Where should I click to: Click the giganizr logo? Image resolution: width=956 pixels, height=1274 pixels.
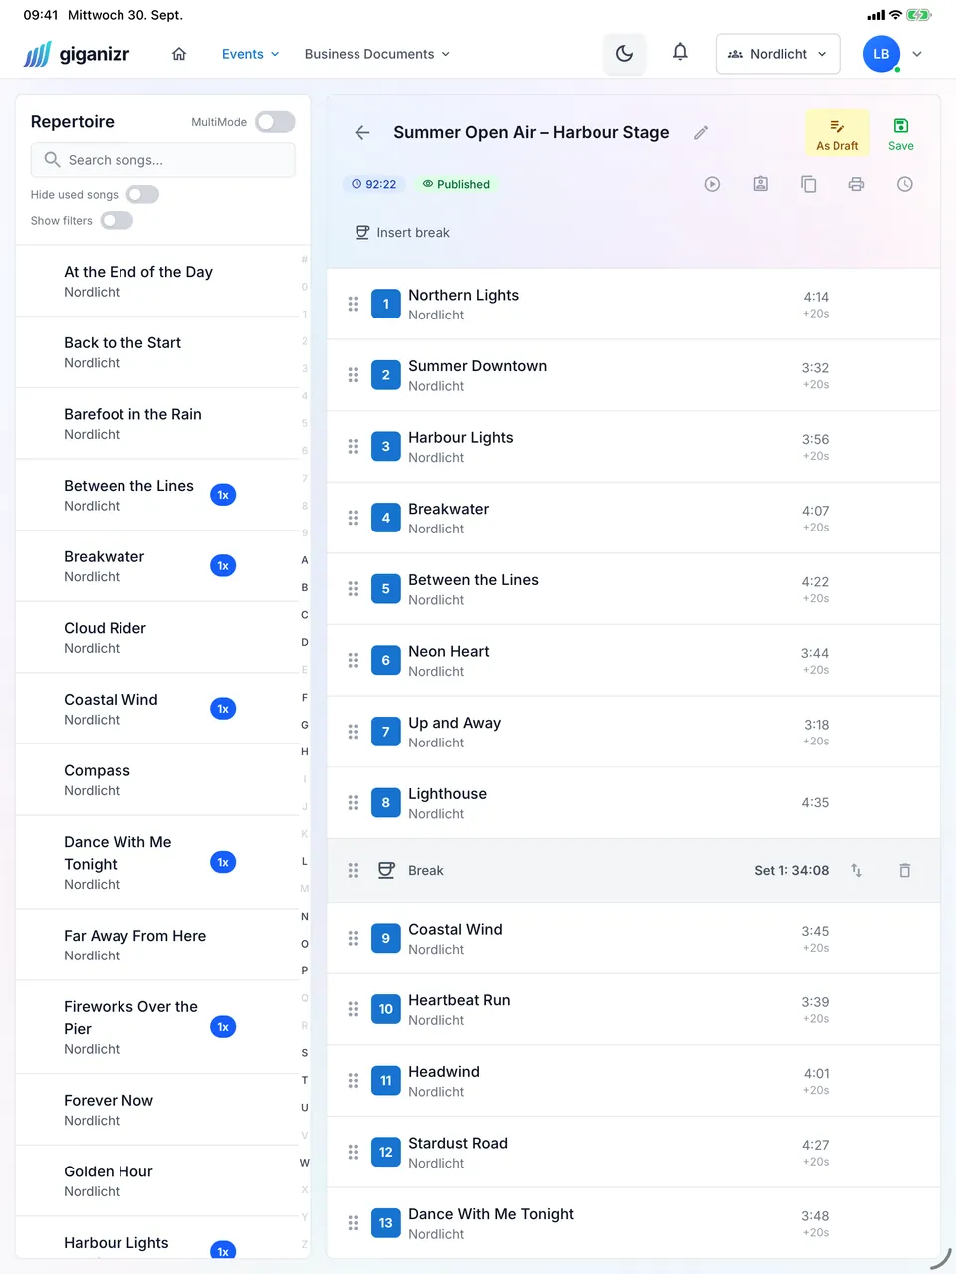click(x=77, y=54)
